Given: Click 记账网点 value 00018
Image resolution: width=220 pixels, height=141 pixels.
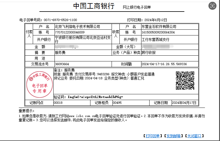Looking at the screenshot, I should (x=58, y=103).
